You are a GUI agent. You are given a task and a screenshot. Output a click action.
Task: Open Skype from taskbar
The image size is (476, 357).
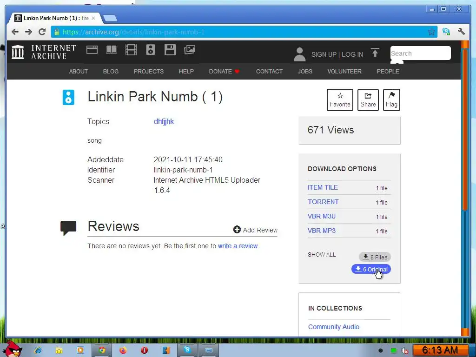point(187,350)
